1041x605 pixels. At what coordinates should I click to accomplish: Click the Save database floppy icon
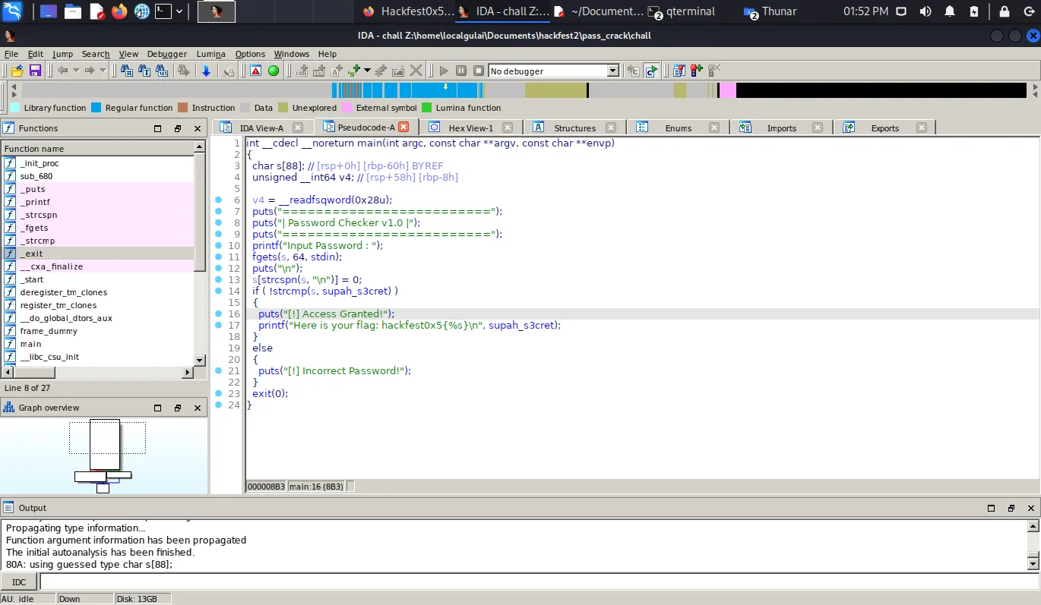coord(35,71)
